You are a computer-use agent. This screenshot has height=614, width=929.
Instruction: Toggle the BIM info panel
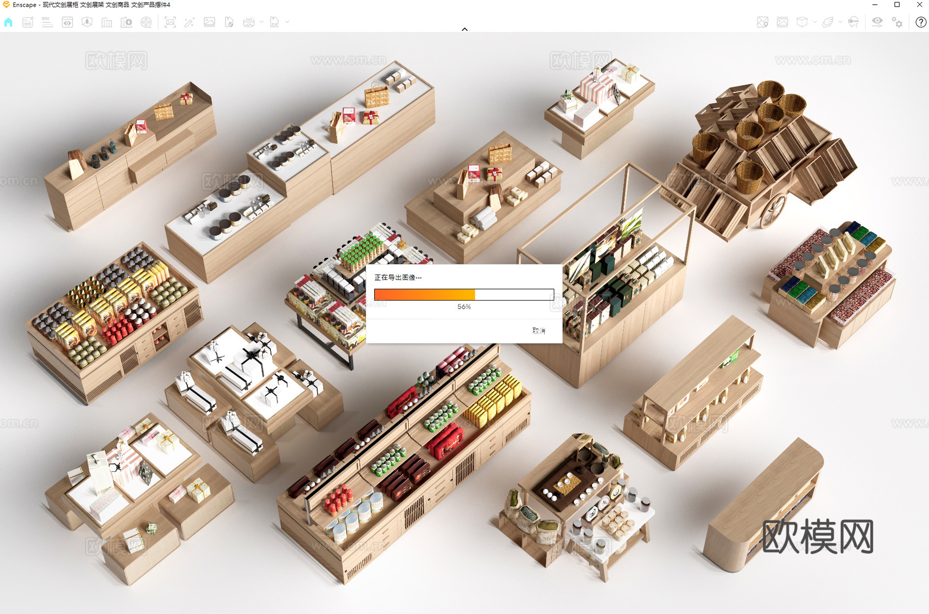[47, 22]
